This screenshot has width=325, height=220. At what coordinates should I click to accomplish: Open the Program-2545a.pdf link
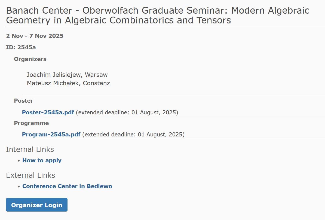pos(51,135)
